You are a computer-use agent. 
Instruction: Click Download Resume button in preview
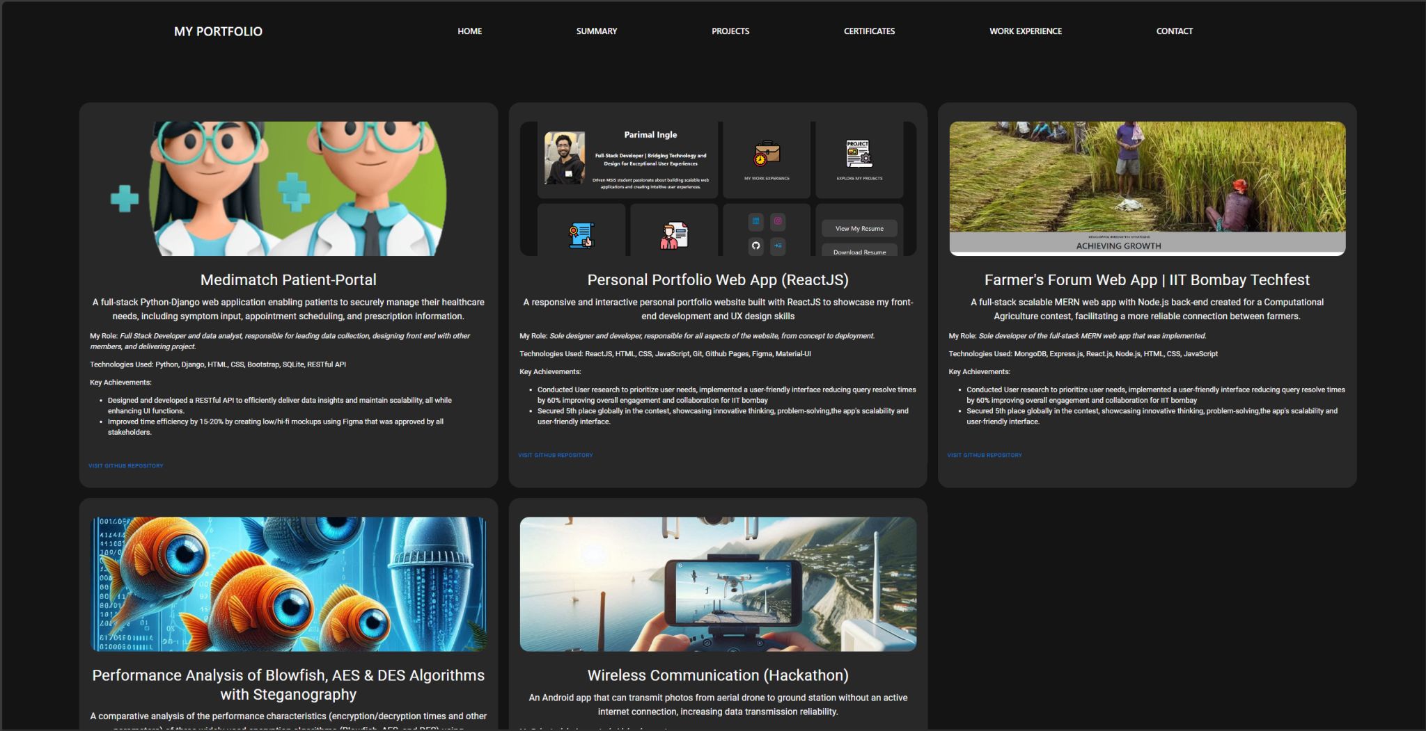(859, 250)
